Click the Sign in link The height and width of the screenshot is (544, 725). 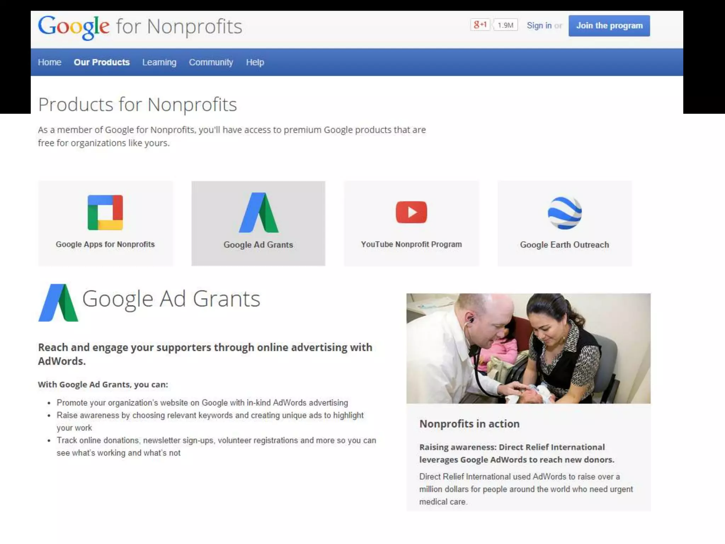[x=539, y=25]
